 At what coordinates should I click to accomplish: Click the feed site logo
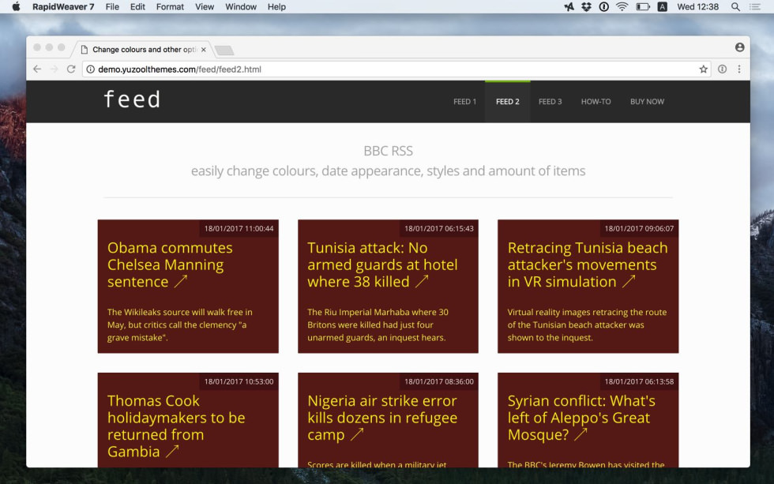133,99
